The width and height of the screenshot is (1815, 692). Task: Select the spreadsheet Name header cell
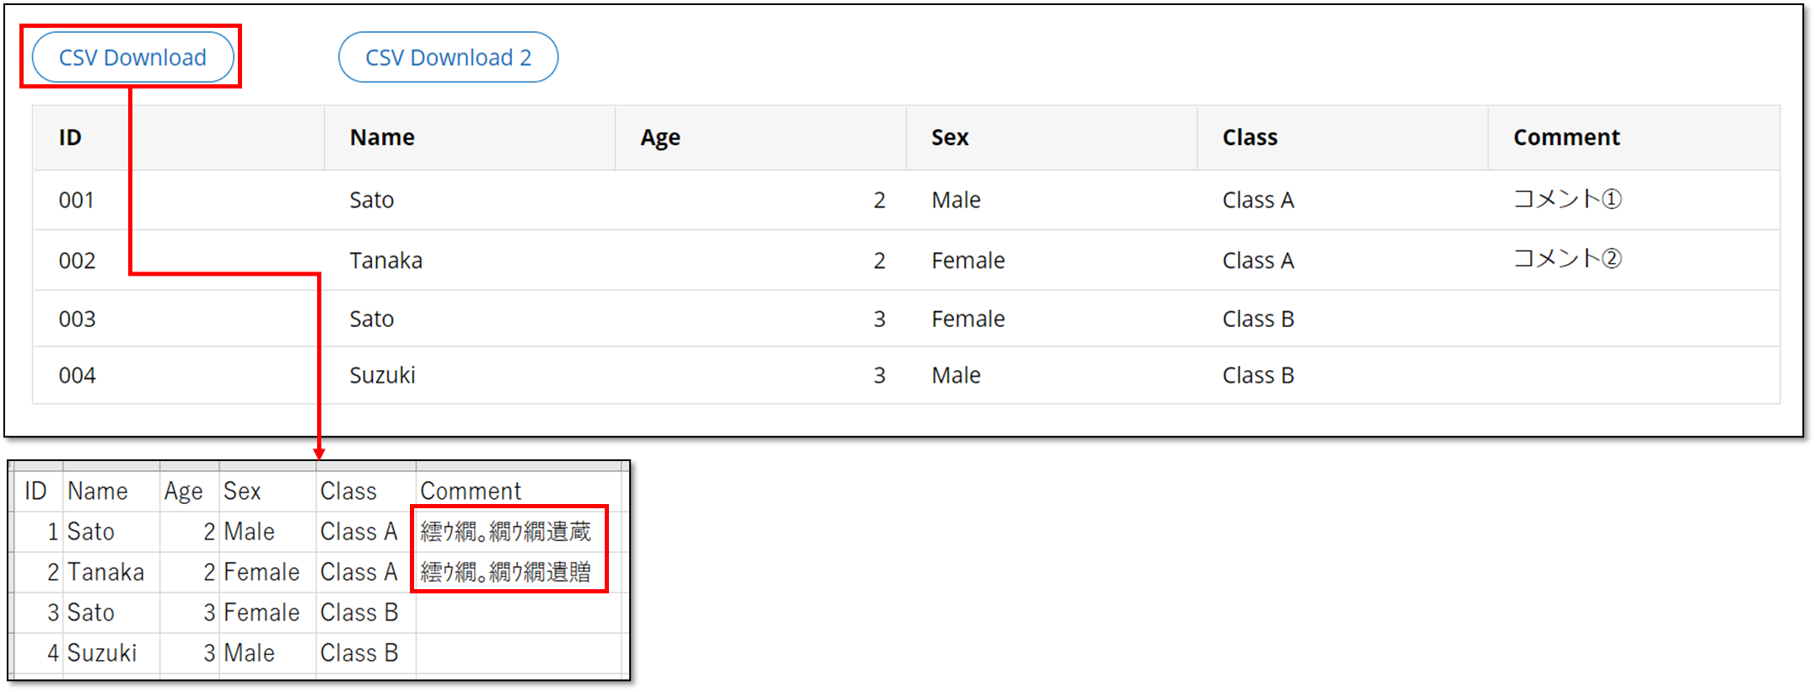pyautogui.click(x=98, y=491)
